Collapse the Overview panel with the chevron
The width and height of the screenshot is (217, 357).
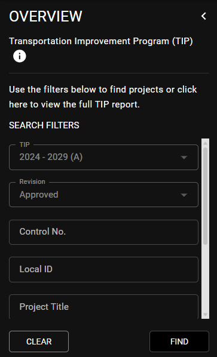[204, 16]
